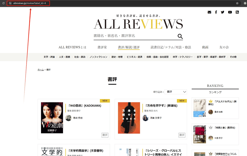Click silver crown icon beside 地図と拳
Screen dimensions: 247x156
pos(211,127)
